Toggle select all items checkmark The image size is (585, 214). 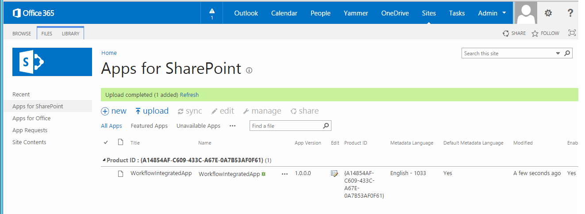click(106, 142)
